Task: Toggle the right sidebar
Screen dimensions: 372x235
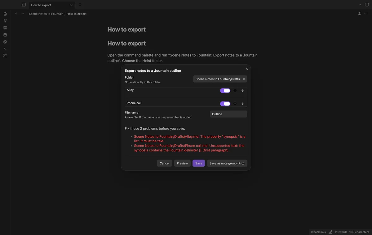Action: pyautogui.click(x=367, y=5)
